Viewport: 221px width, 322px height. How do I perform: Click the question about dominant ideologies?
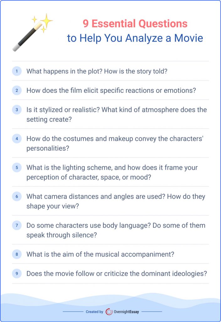pos(117,274)
